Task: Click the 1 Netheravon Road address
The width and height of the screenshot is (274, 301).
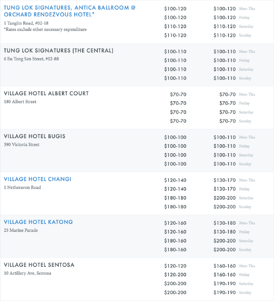Action: point(22,187)
